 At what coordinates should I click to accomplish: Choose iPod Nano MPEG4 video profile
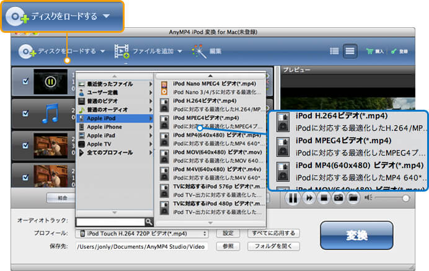tap(211, 88)
